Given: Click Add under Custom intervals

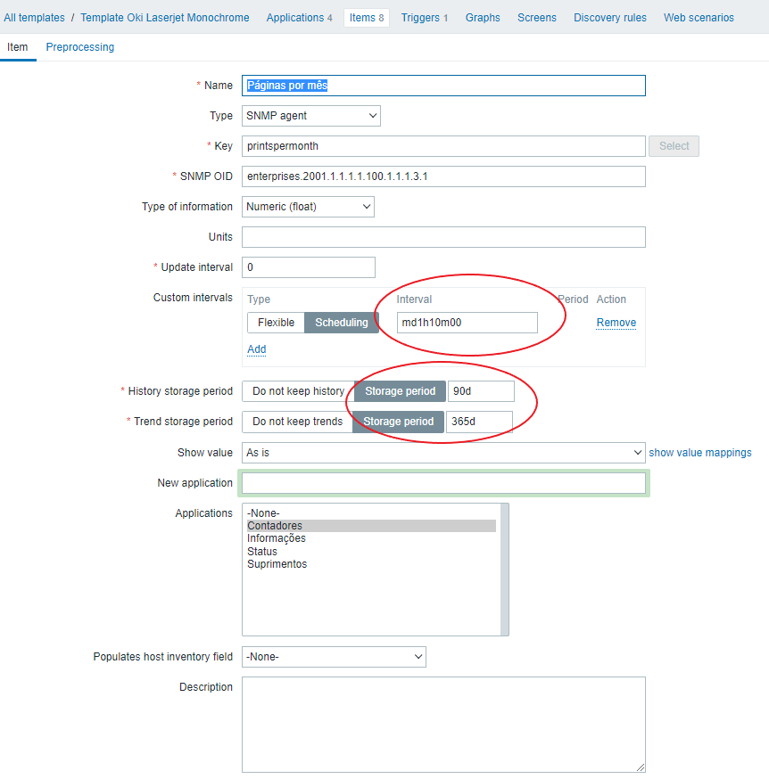Looking at the screenshot, I should point(256,348).
